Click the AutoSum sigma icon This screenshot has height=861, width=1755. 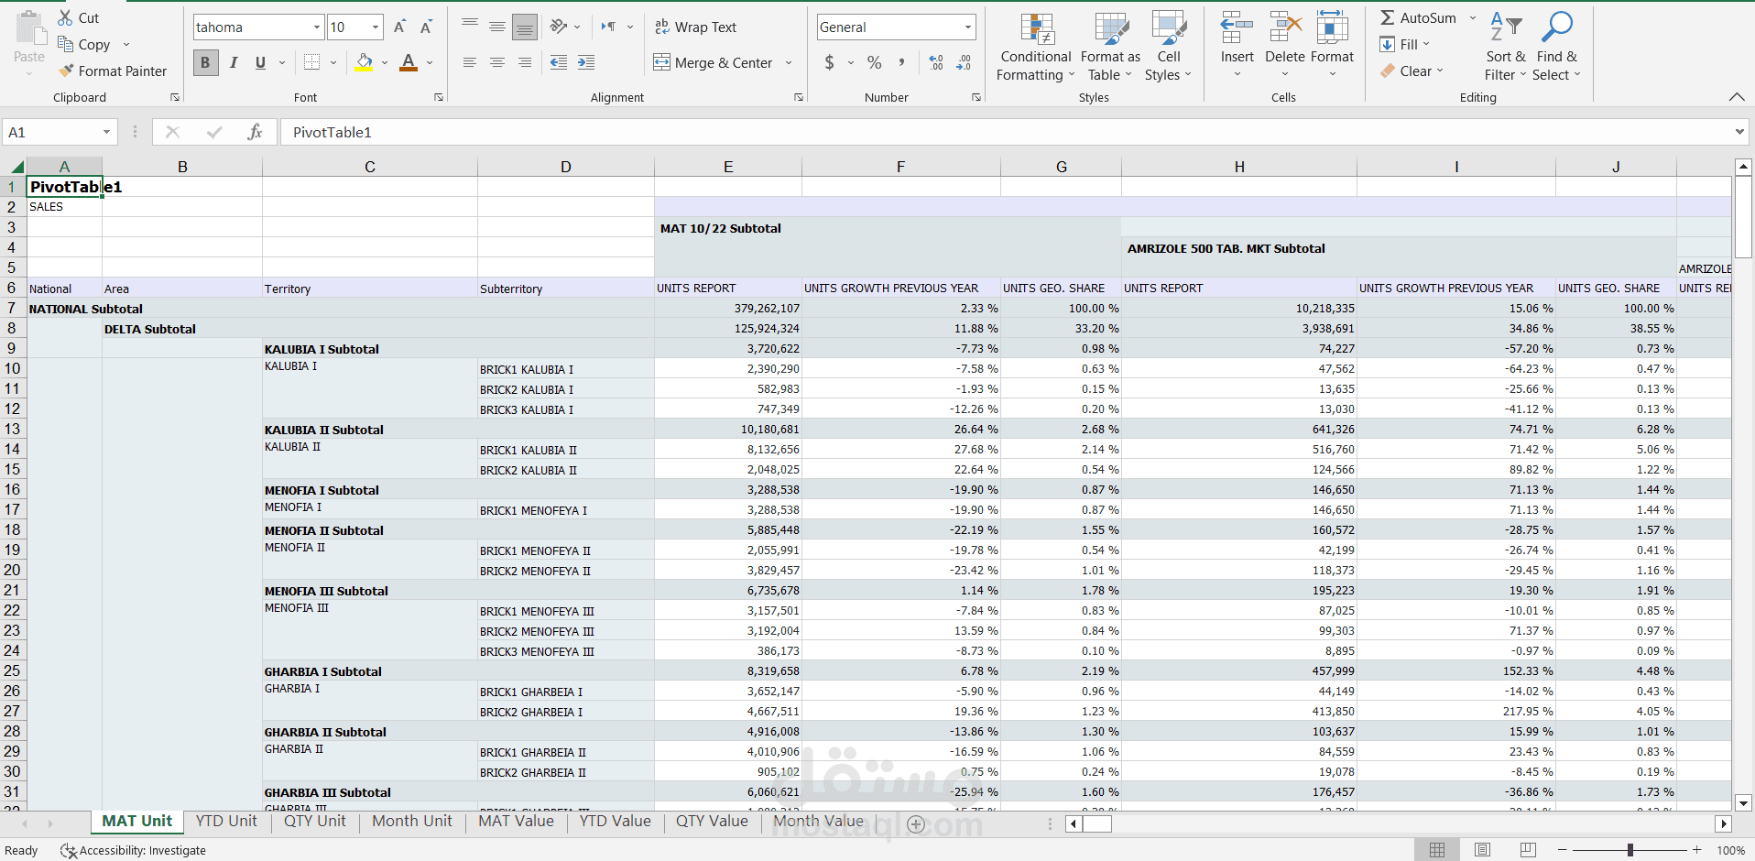click(1388, 18)
